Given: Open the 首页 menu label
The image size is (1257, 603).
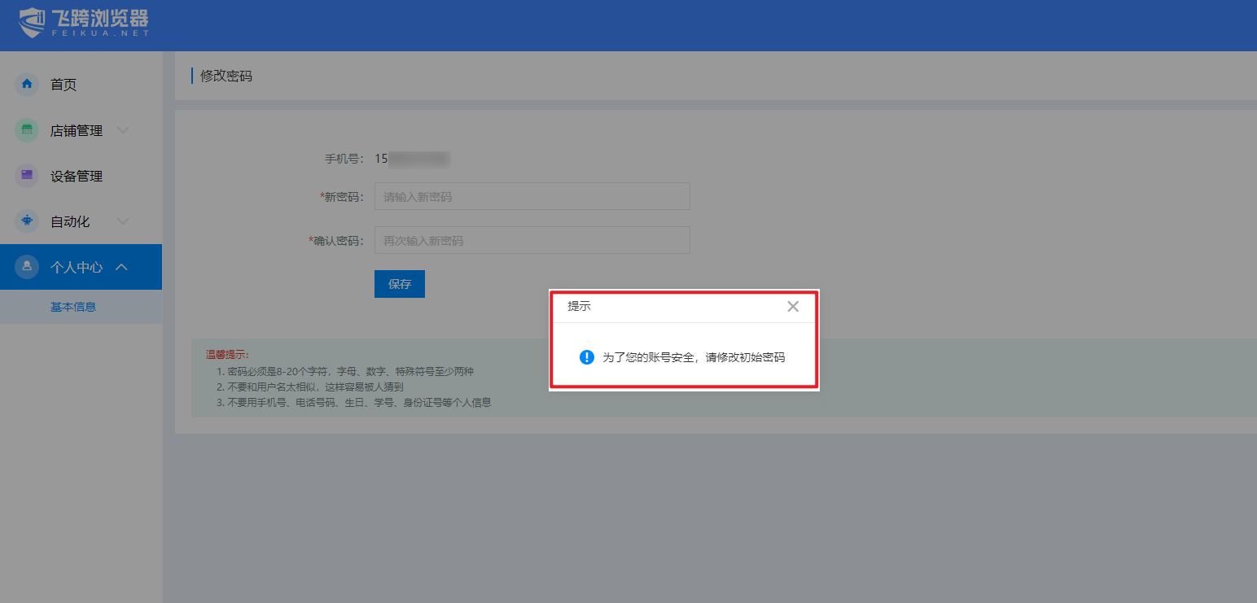Looking at the screenshot, I should pyautogui.click(x=64, y=85).
